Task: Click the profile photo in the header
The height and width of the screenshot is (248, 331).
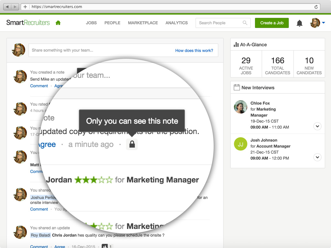Action: (x=315, y=23)
